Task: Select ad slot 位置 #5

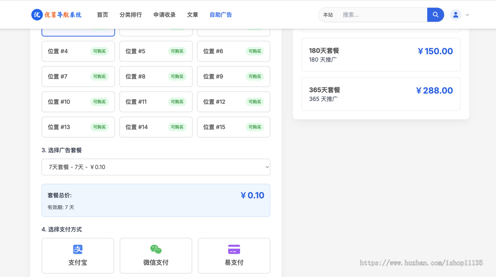Action: 156,51
